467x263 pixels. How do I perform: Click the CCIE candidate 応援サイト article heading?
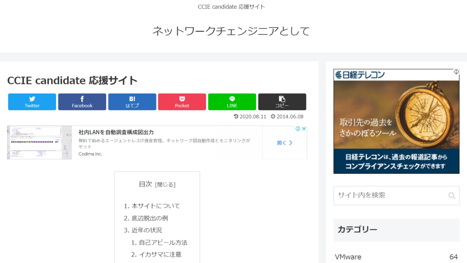pos(73,80)
